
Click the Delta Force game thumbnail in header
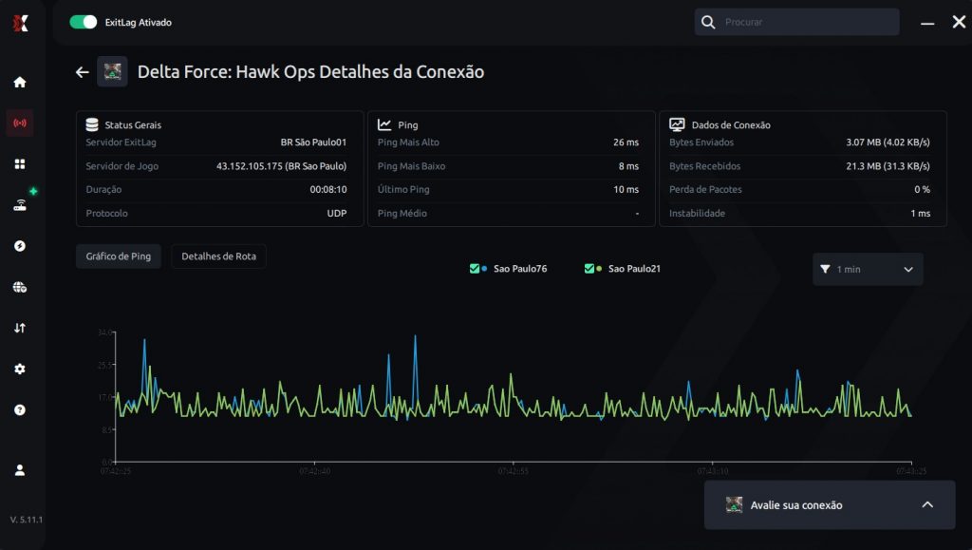pyautogui.click(x=112, y=71)
